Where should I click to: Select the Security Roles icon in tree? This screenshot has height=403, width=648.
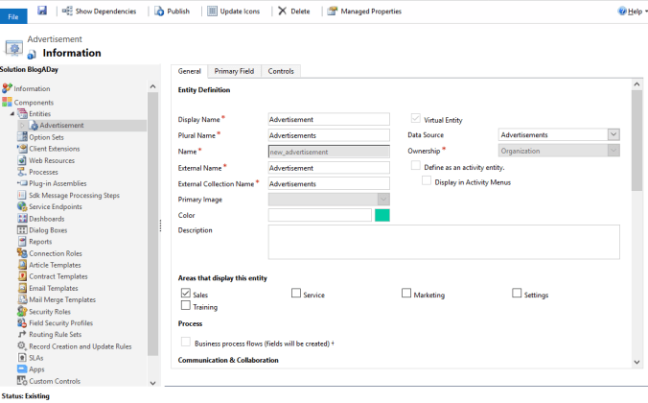click(22, 311)
